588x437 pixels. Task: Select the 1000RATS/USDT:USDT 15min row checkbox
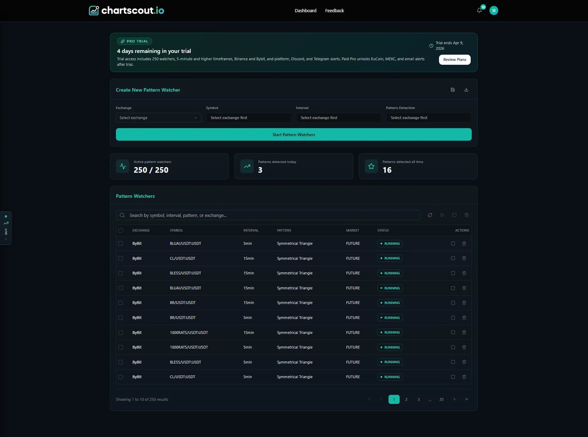pyautogui.click(x=121, y=333)
